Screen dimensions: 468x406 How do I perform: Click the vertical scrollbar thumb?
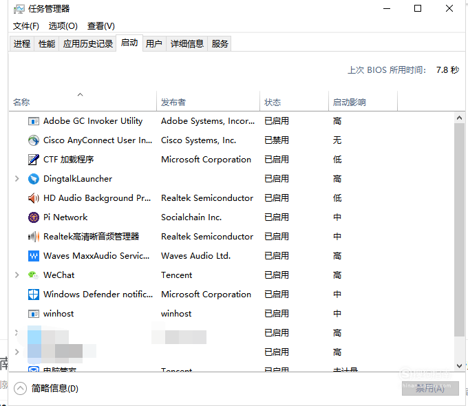459,230
